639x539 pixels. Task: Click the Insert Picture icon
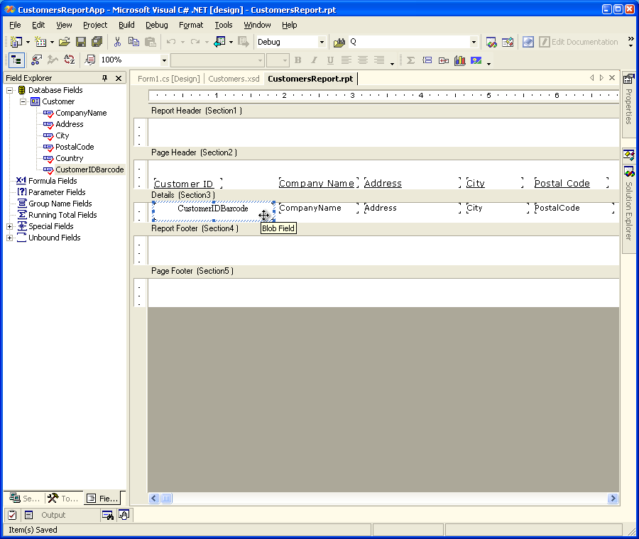click(476, 60)
